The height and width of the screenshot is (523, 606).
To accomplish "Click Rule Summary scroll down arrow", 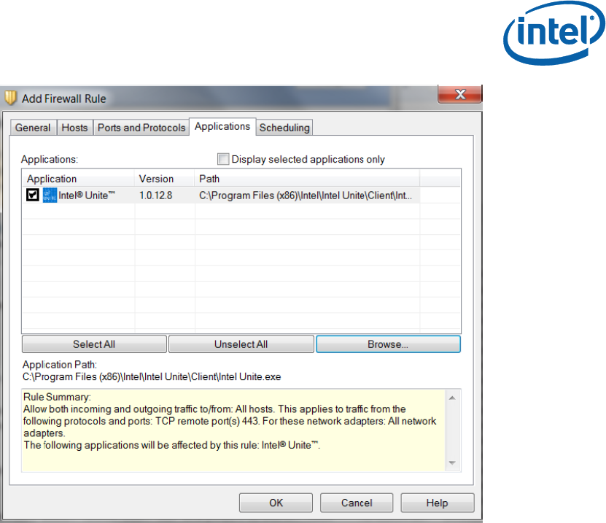I will pos(452,462).
